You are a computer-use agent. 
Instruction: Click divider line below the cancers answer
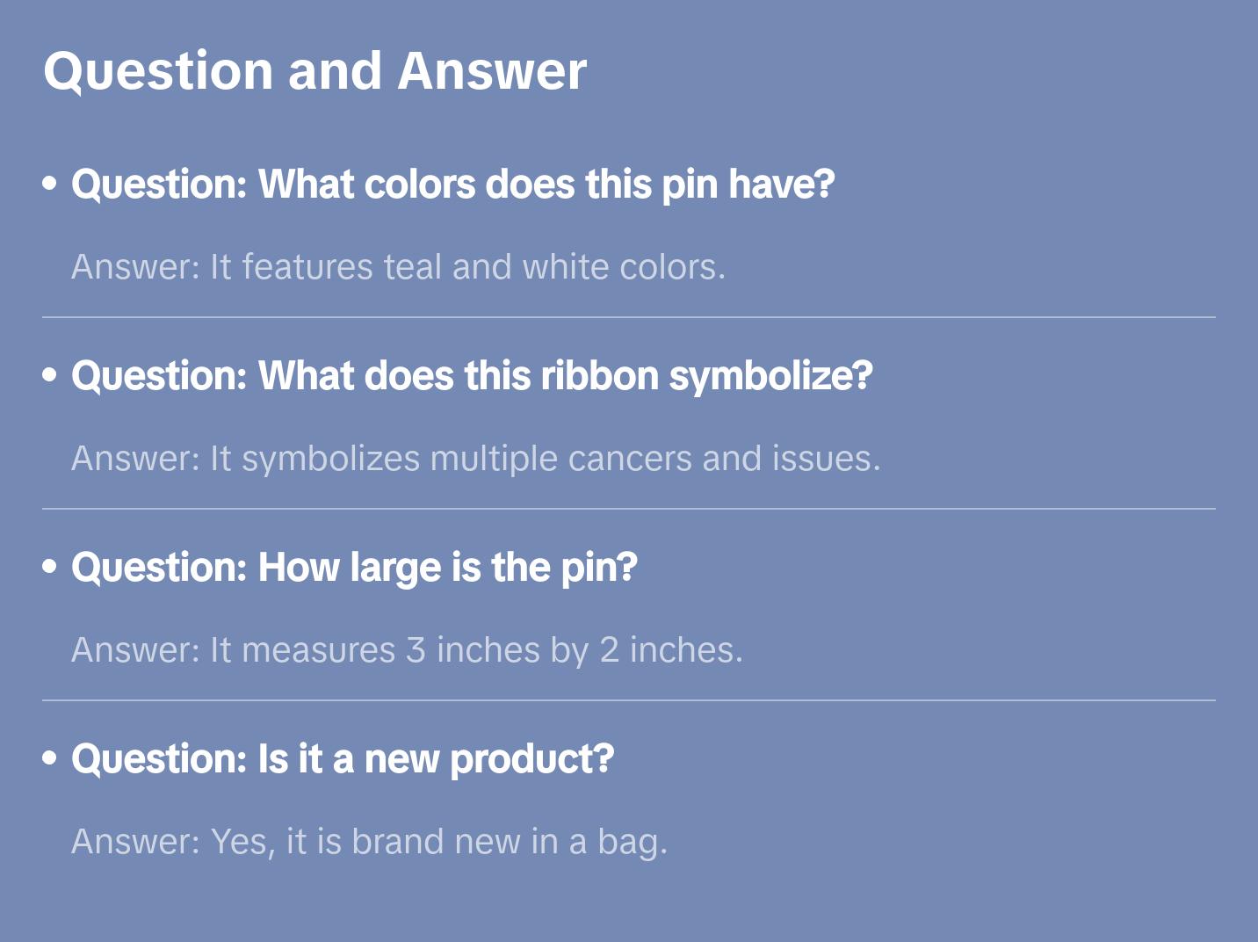[x=629, y=509]
